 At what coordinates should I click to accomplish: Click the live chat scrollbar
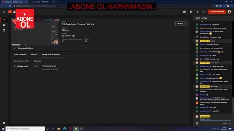233,105
